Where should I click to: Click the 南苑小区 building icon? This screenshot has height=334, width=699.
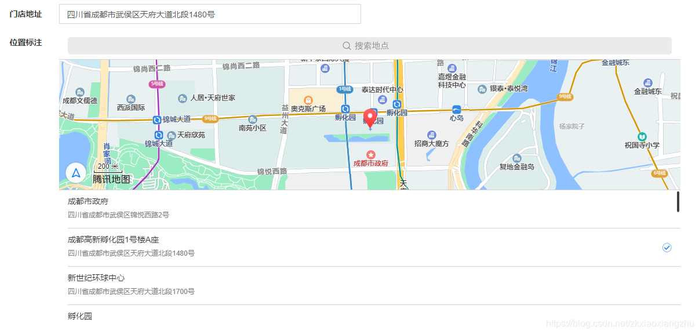point(252,119)
